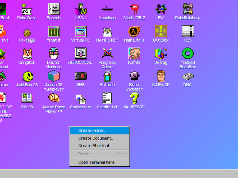Launch Doctor Marburg icon
The height and width of the screenshot is (178, 238).
pos(54,53)
